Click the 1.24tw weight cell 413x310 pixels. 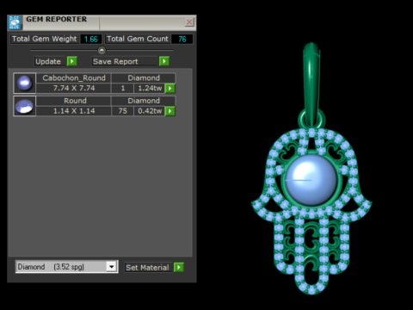tap(150, 88)
